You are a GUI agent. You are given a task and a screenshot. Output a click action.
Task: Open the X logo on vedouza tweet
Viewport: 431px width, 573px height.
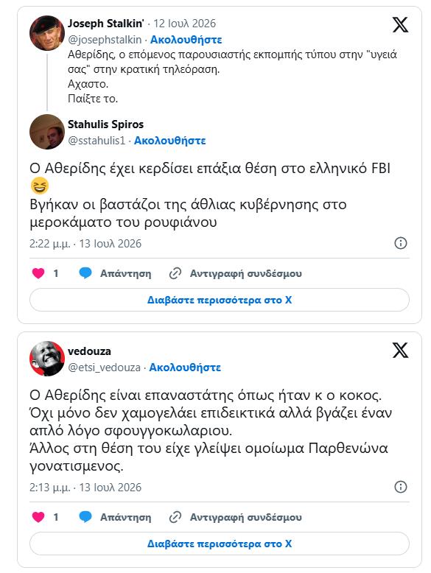click(400, 351)
